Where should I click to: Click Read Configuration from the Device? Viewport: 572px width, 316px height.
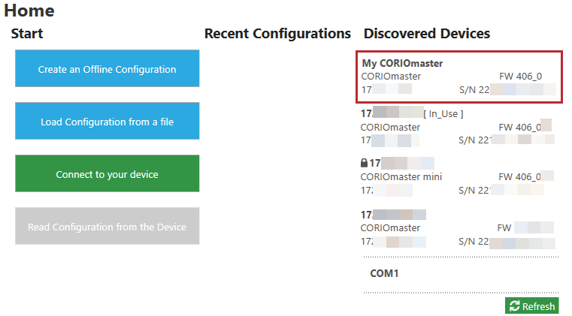pos(107,227)
